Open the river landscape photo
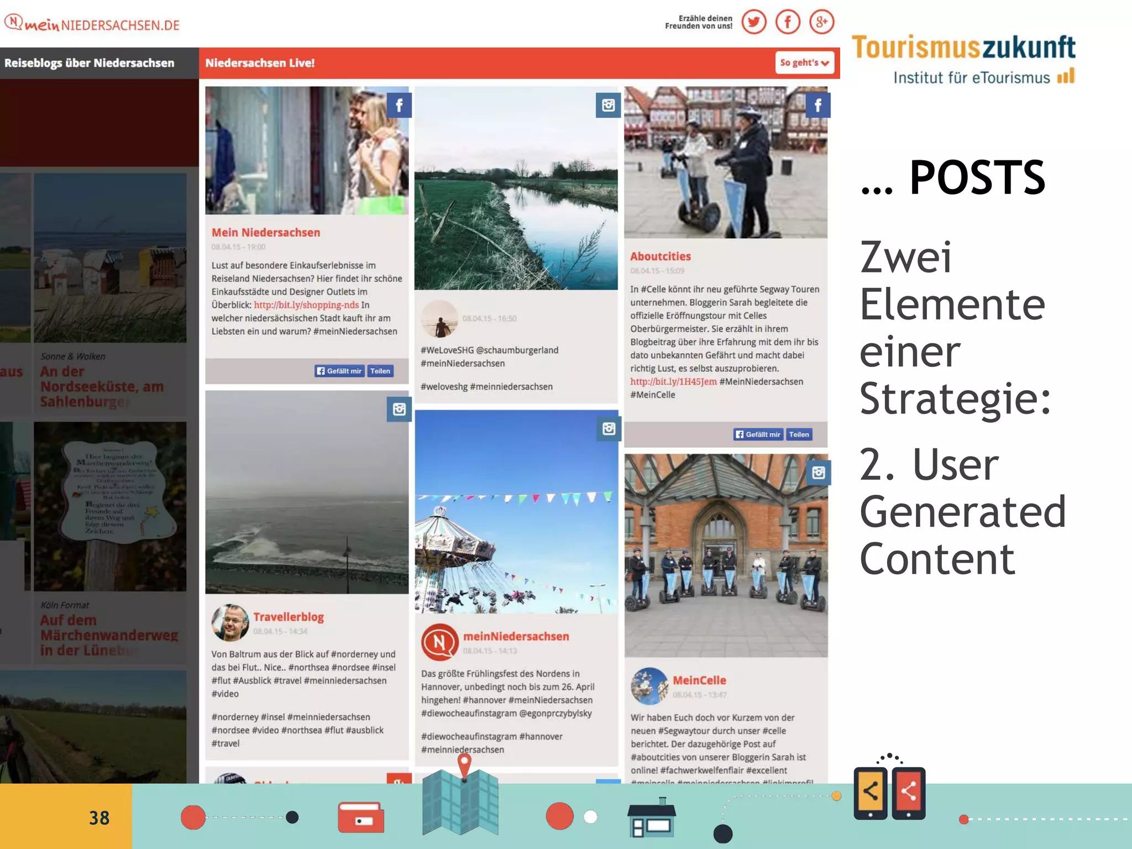 516,188
